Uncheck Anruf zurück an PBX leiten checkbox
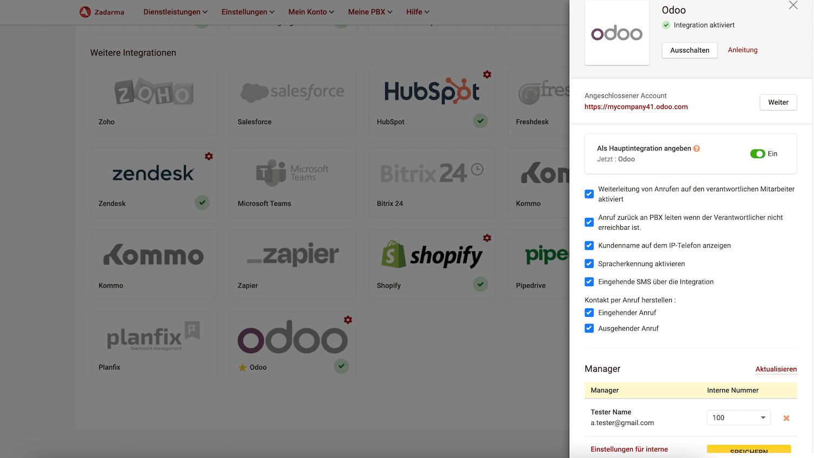814x458 pixels. point(589,222)
